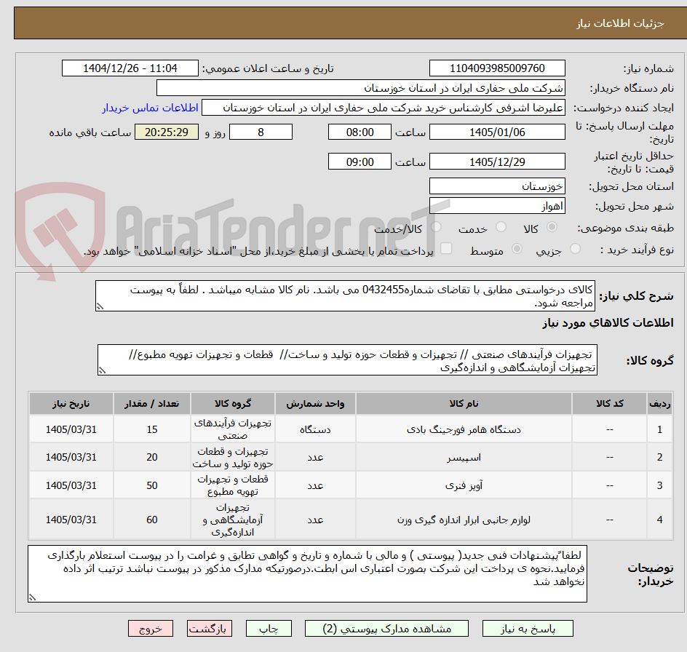Click the page title جزئیات اطلاعات نیاز

coord(620,23)
